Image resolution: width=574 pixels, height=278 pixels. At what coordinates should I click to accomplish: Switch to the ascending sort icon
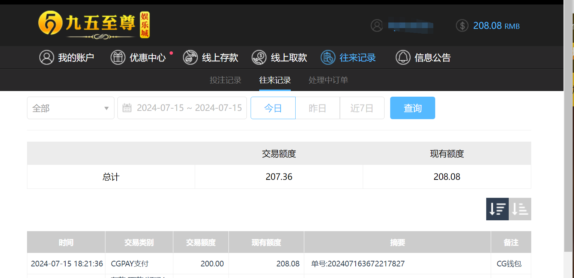click(x=520, y=209)
